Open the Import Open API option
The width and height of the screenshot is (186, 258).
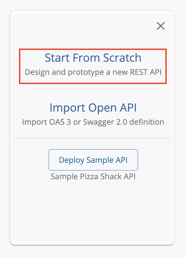point(93,108)
